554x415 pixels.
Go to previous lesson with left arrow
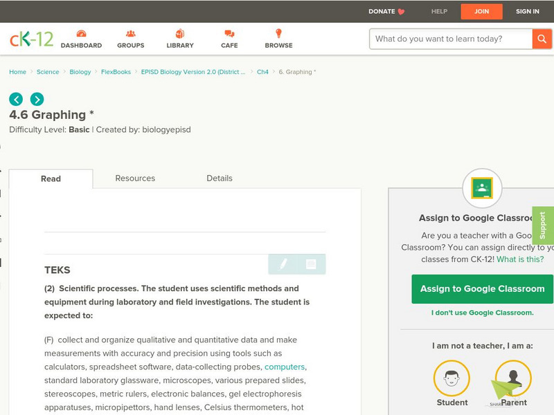click(16, 99)
